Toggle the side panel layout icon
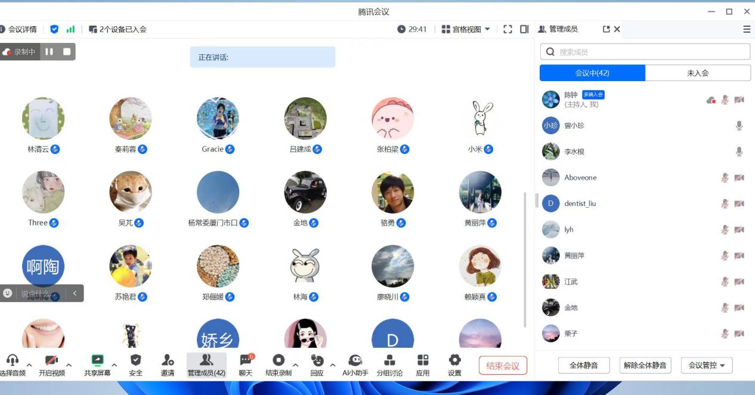The image size is (755, 395). pos(524,29)
